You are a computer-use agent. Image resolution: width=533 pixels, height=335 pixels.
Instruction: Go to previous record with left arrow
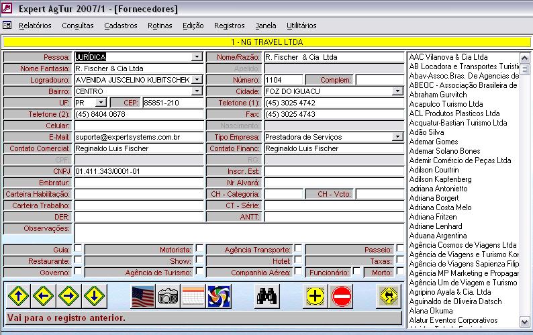pos(44,295)
